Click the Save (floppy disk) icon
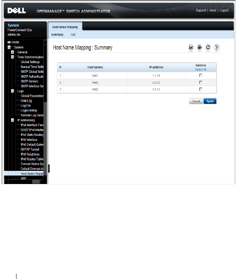240x279 pixels. (191, 47)
